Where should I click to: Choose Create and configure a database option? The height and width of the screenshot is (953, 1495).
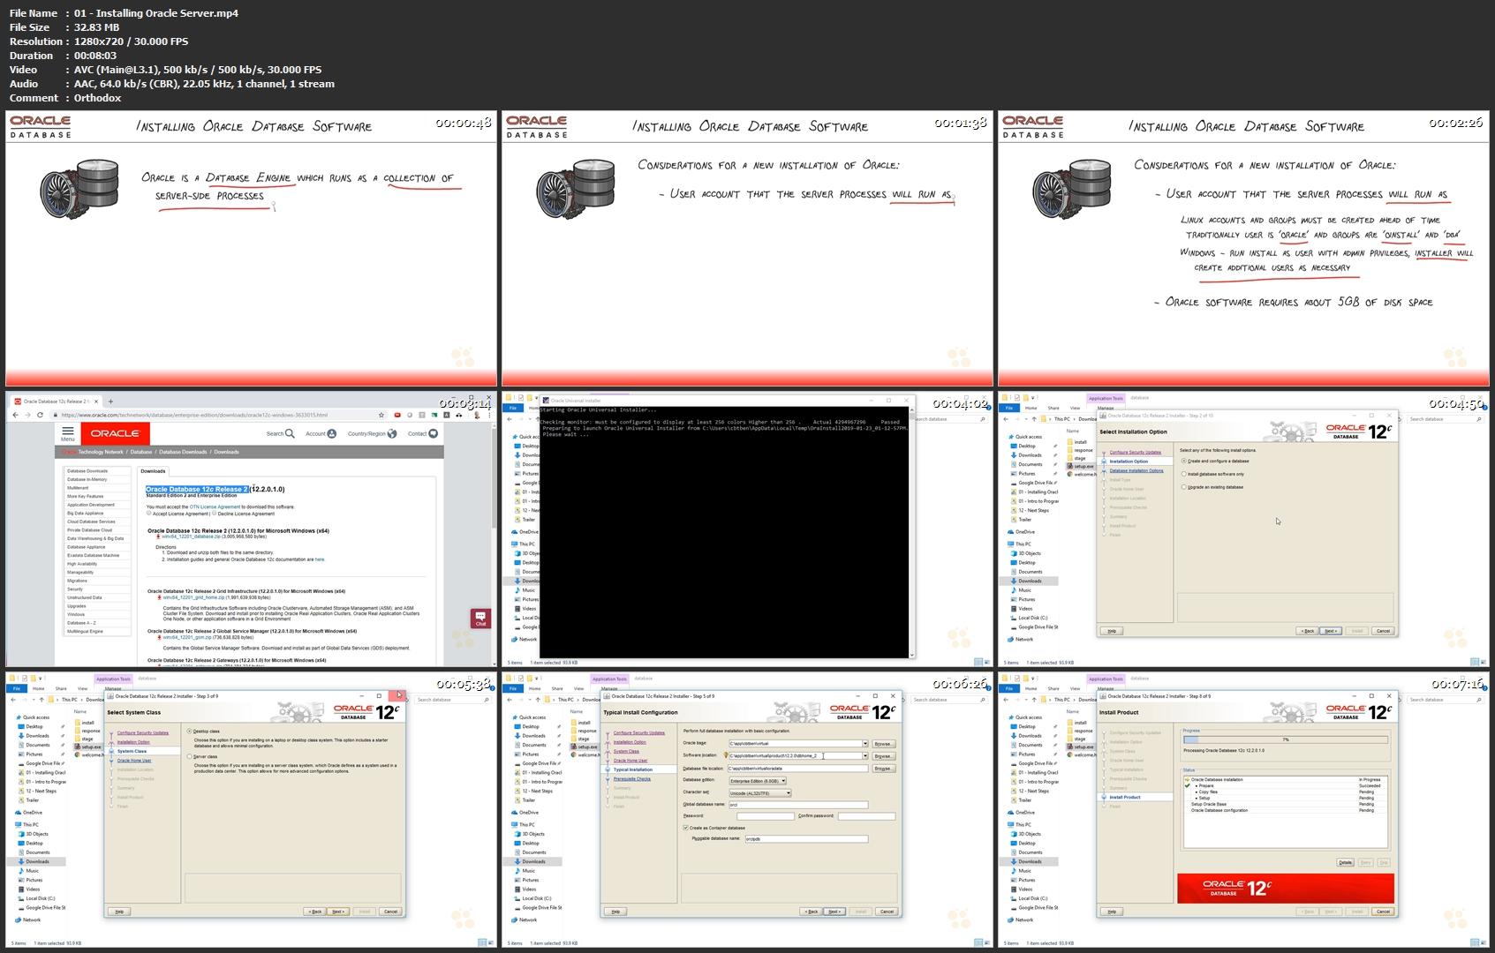pyautogui.click(x=1184, y=461)
